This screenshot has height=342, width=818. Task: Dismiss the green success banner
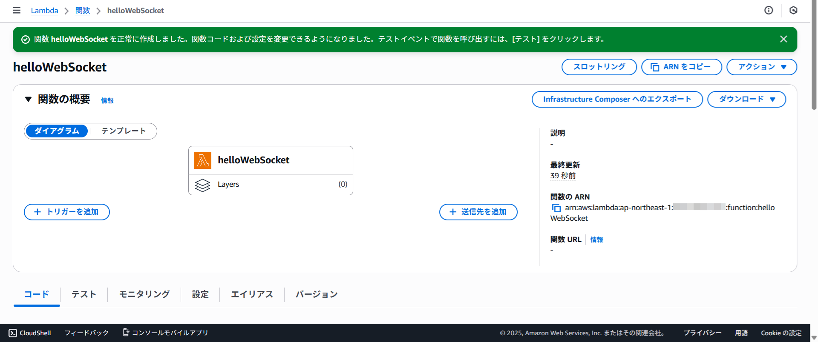click(783, 39)
